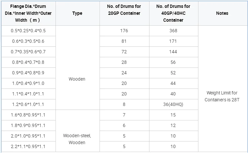
Task: Select the Weight Limit 28T note
Action: pyautogui.click(x=222, y=96)
